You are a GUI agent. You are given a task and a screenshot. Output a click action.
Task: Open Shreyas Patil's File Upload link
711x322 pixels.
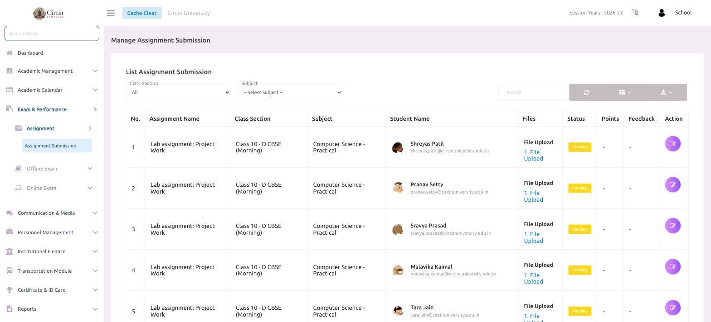533,155
